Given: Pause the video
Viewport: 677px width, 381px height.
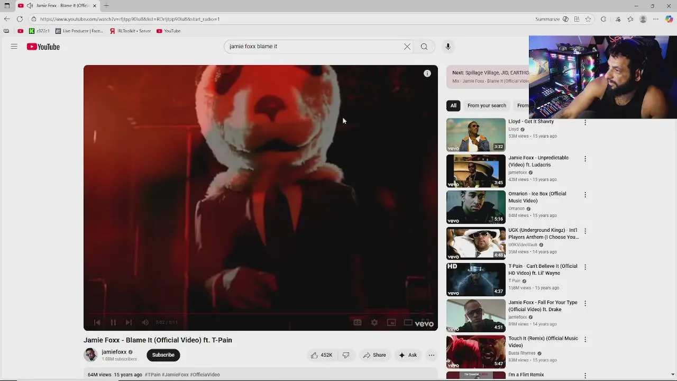Looking at the screenshot, I should pyautogui.click(x=113, y=322).
